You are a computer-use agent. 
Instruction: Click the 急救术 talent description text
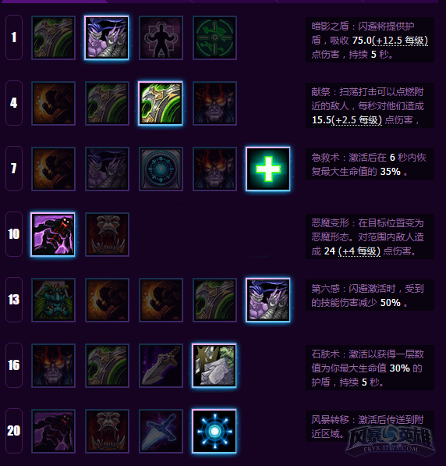click(x=370, y=165)
